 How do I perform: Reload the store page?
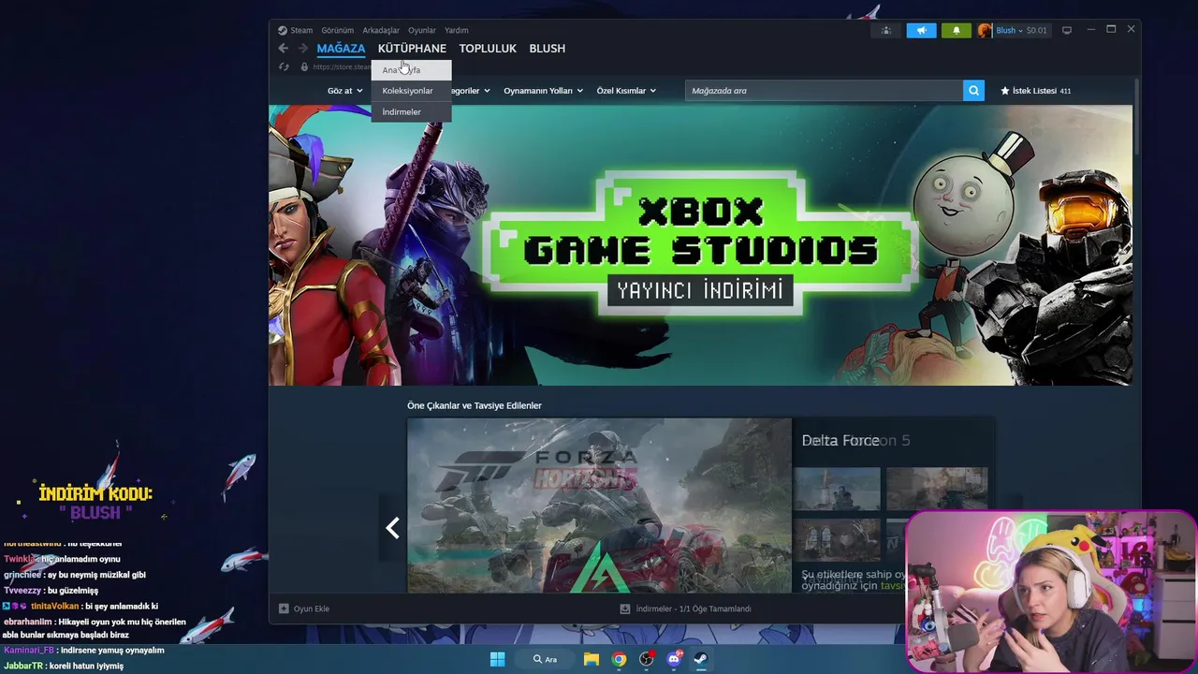pos(284,66)
